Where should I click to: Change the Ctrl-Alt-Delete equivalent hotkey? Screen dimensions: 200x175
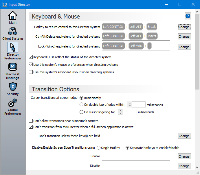click(x=184, y=37)
